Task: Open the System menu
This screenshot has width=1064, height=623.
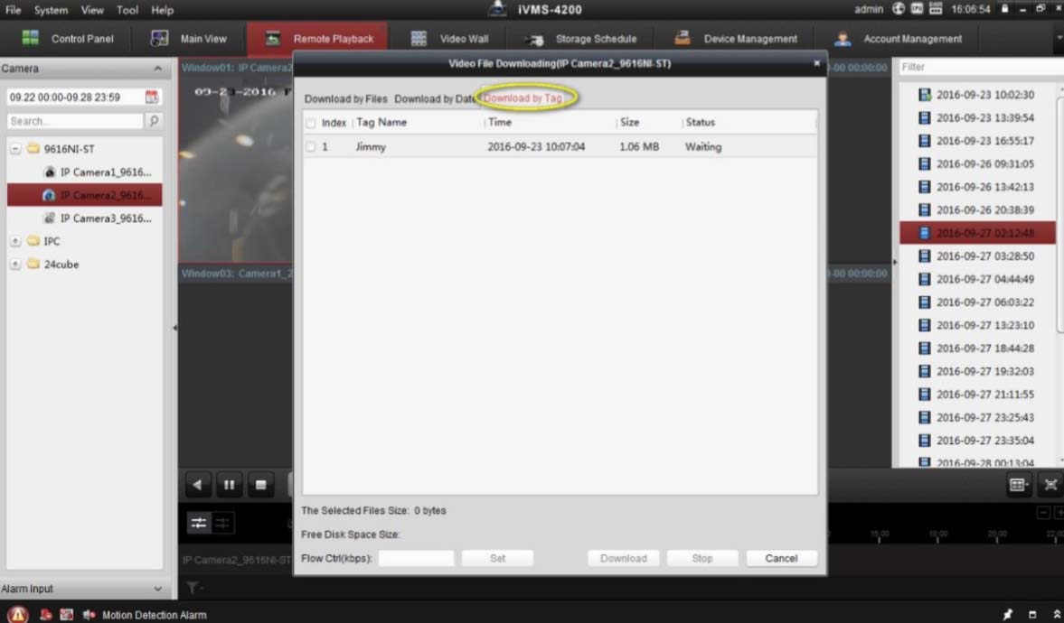Action: coord(51,10)
